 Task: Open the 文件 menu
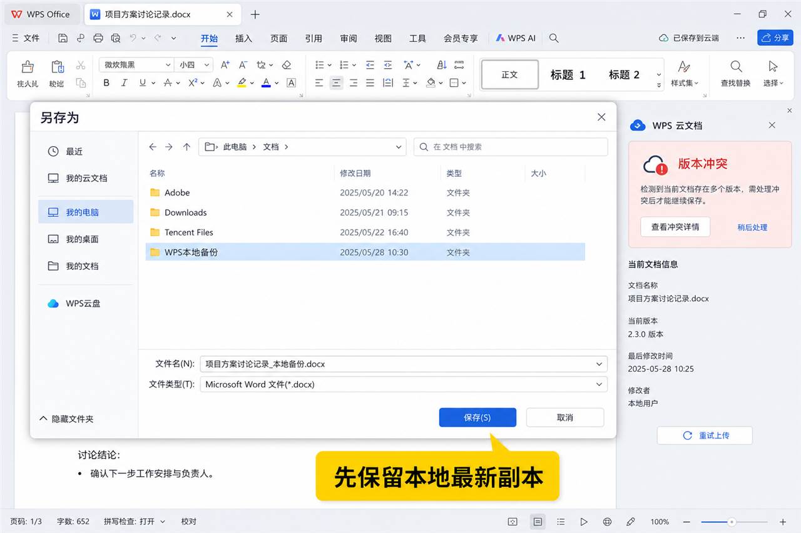click(26, 38)
